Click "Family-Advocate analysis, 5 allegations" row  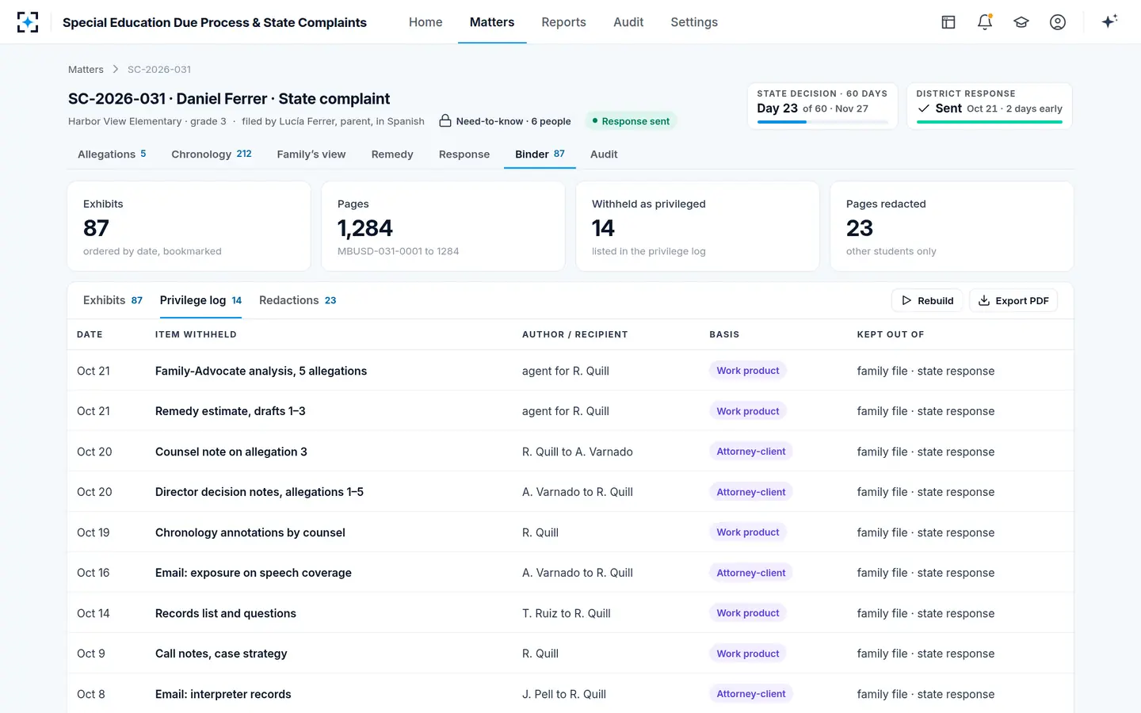(570, 371)
